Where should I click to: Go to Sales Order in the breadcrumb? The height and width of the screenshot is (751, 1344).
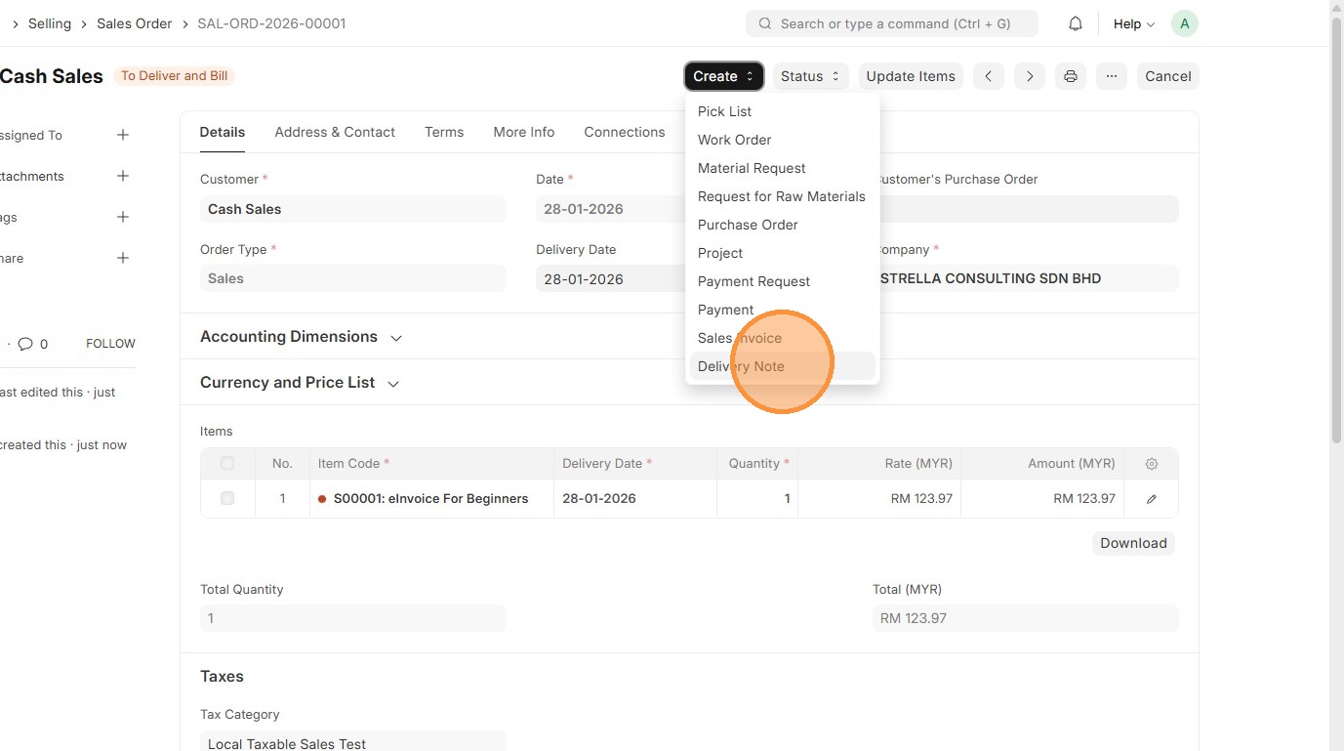(134, 23)
